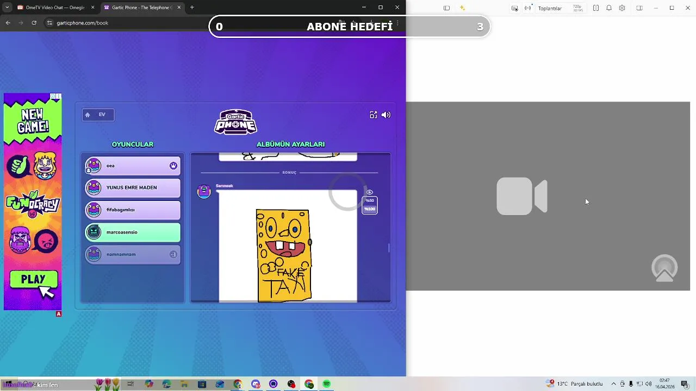Go back in browser history
Viewport: 696px width, 391px height.
8,23
